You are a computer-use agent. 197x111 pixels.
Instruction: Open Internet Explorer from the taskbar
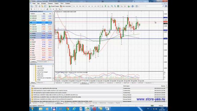[74, 109]
